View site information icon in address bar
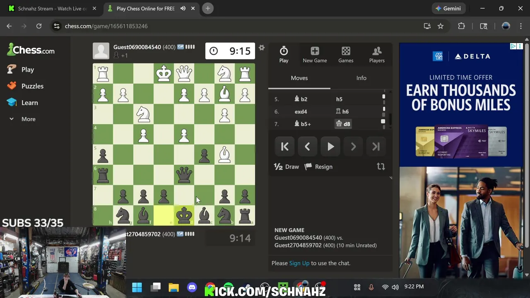The height and width of the screenshot is (298, 530). pyautogui.click(x=57, y=26)
